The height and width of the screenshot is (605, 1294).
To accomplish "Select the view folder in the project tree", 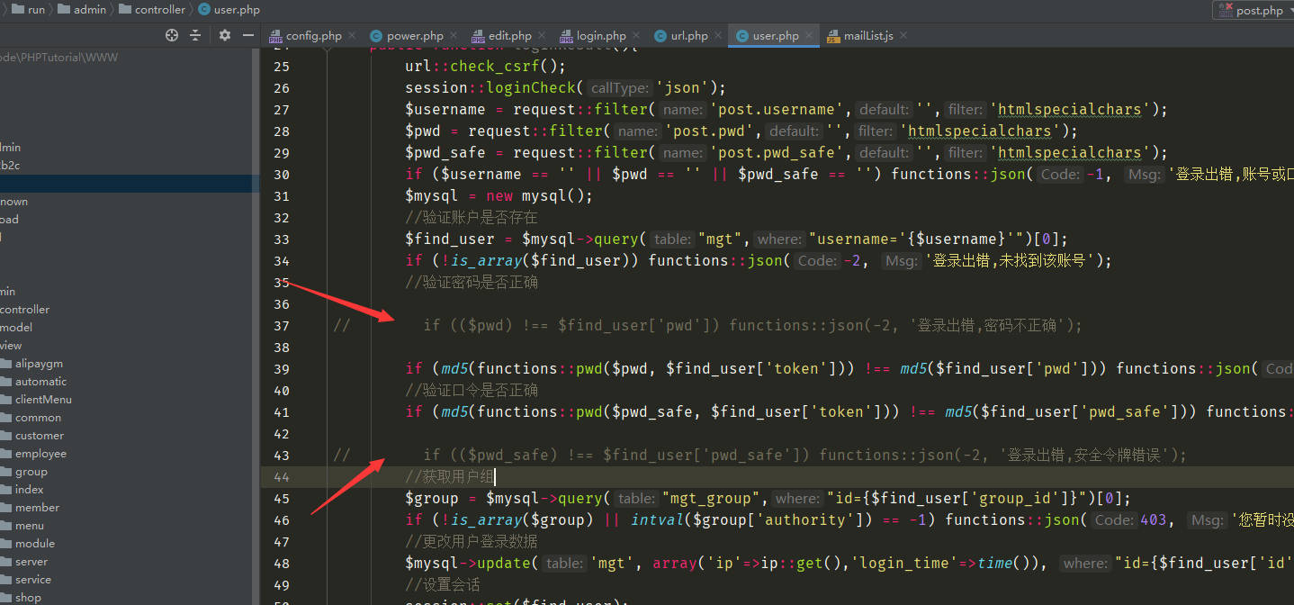I will pos(11,346).
